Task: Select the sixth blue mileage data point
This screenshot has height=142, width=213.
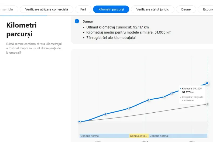Action: click(x=172, y=93)
